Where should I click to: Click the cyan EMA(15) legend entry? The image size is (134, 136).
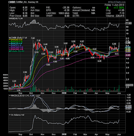[x=16, y=44]
